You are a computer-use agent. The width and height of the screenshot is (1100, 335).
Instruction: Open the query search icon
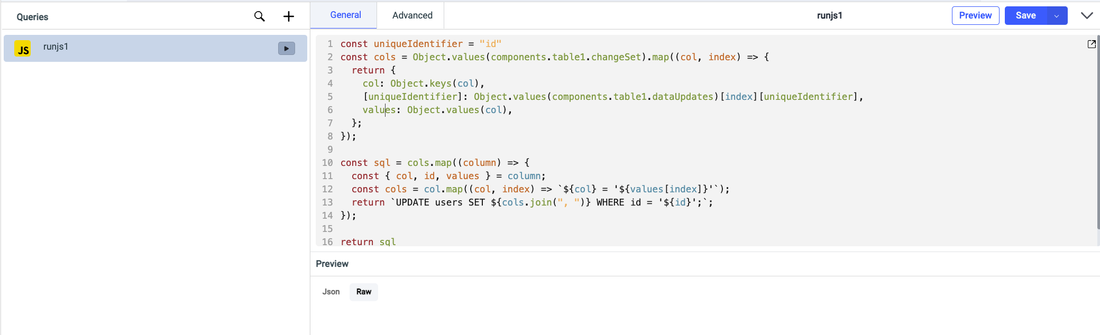[x=259, y=16]
